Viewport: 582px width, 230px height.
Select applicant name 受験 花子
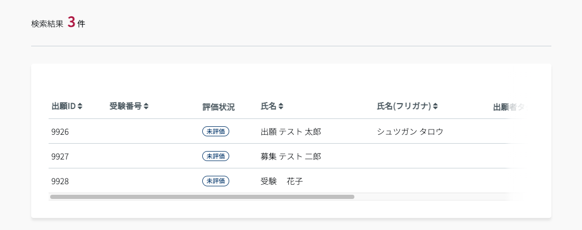pyautogui.click(x=281, y=181)
